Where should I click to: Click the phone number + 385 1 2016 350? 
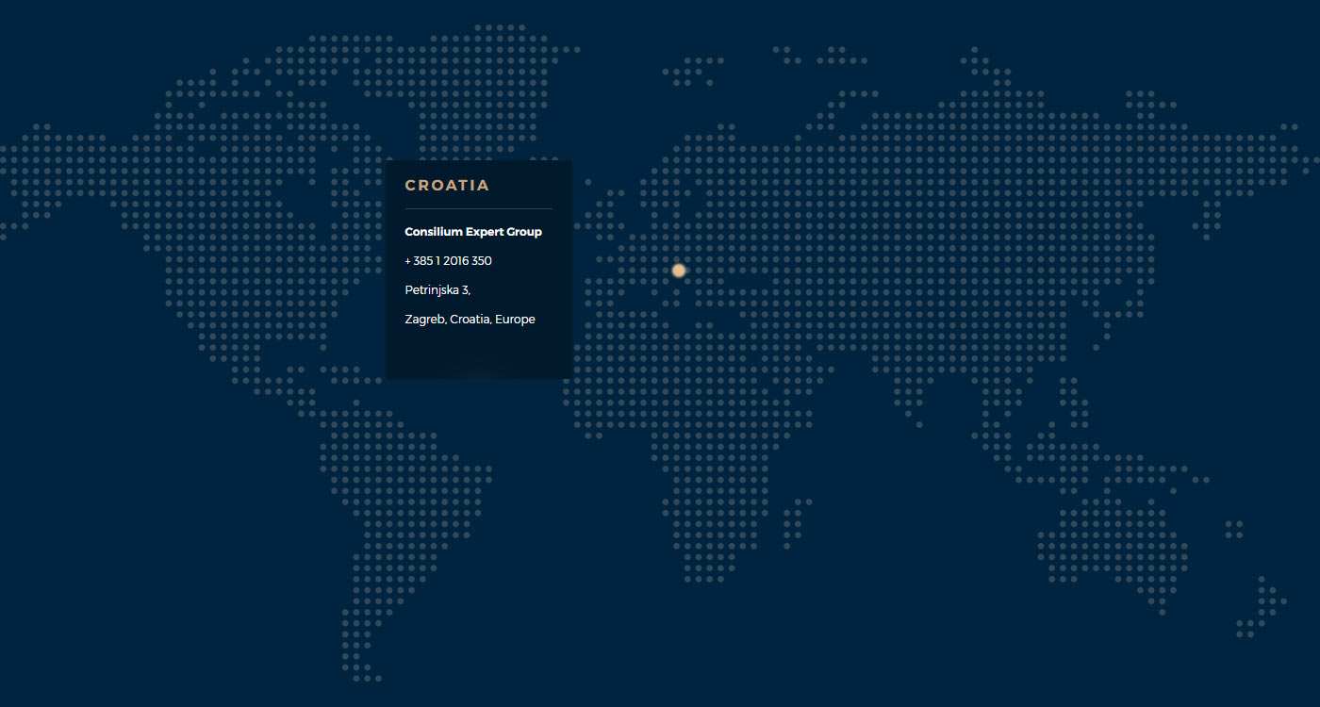click(448, 261)
